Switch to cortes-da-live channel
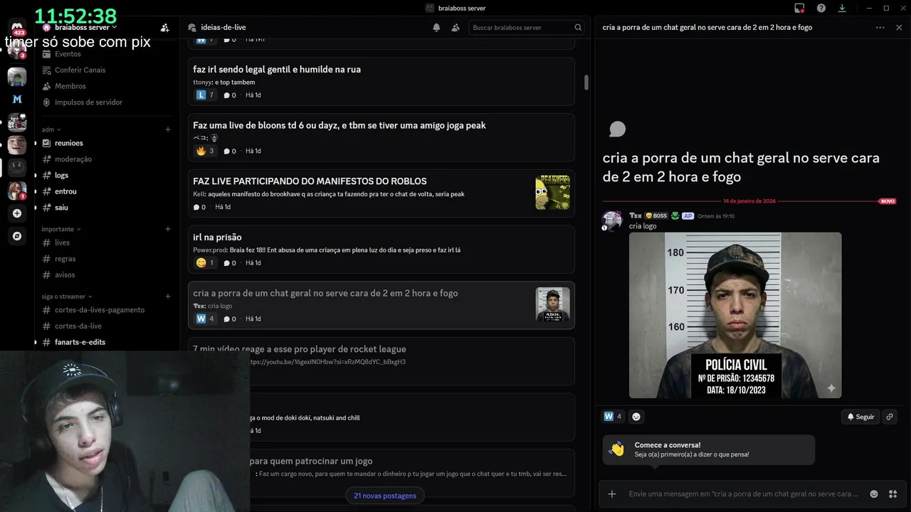The height and width of the screenshot is (512, 911). 78,326
